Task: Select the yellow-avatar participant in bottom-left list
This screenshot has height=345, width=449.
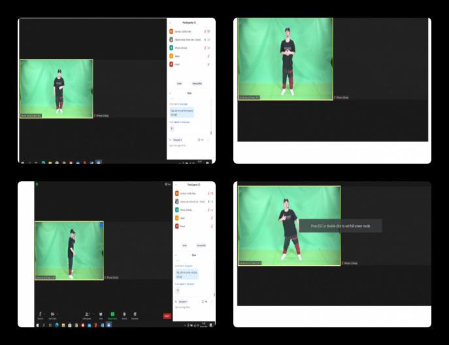Action: (x=194, y=218)
